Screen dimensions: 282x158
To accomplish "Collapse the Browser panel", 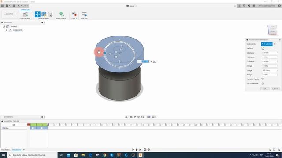I will coord(2,22).
